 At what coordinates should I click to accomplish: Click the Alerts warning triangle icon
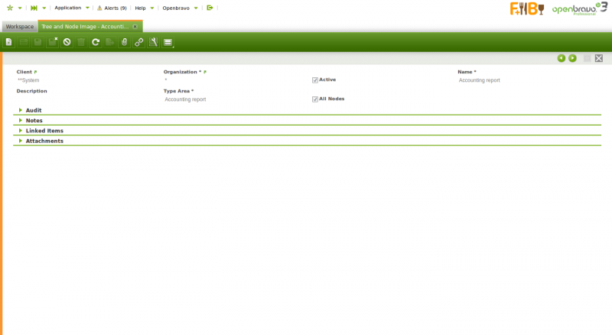99,8
